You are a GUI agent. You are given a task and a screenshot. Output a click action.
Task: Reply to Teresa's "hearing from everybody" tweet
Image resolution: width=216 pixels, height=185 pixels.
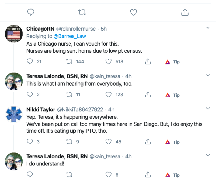[x=30, y=95]
